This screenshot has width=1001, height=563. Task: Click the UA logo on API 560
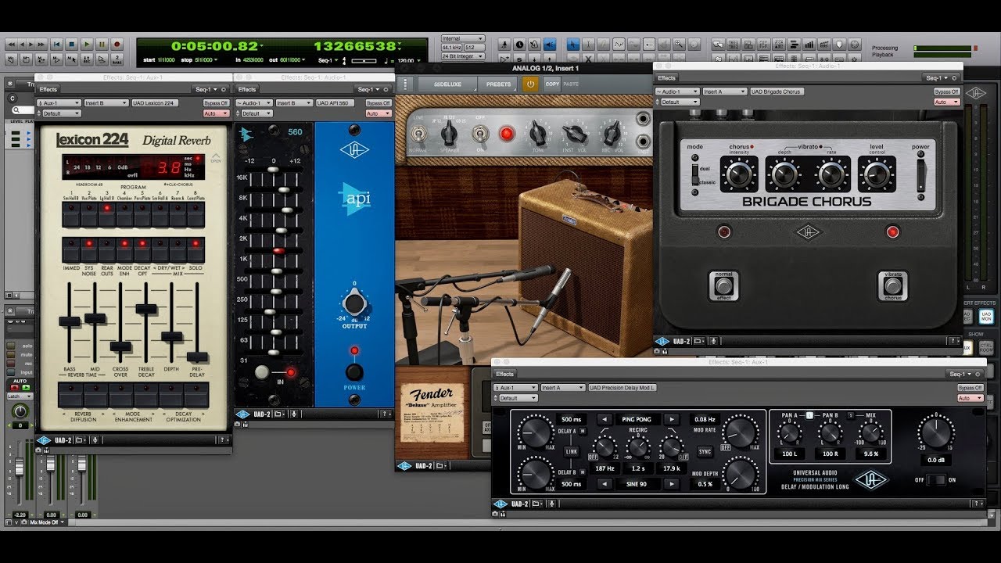[354, 149]
